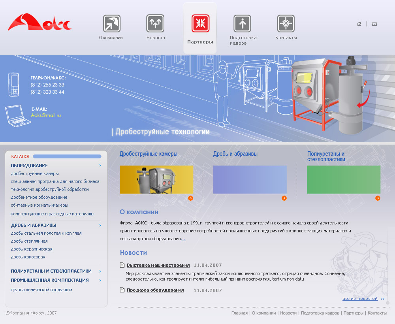Open the О компании menu label
Viewport: 395px width, 324px height.
coord(111,38)
